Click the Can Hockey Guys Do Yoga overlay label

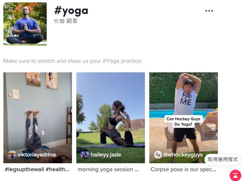coord(184,122)
